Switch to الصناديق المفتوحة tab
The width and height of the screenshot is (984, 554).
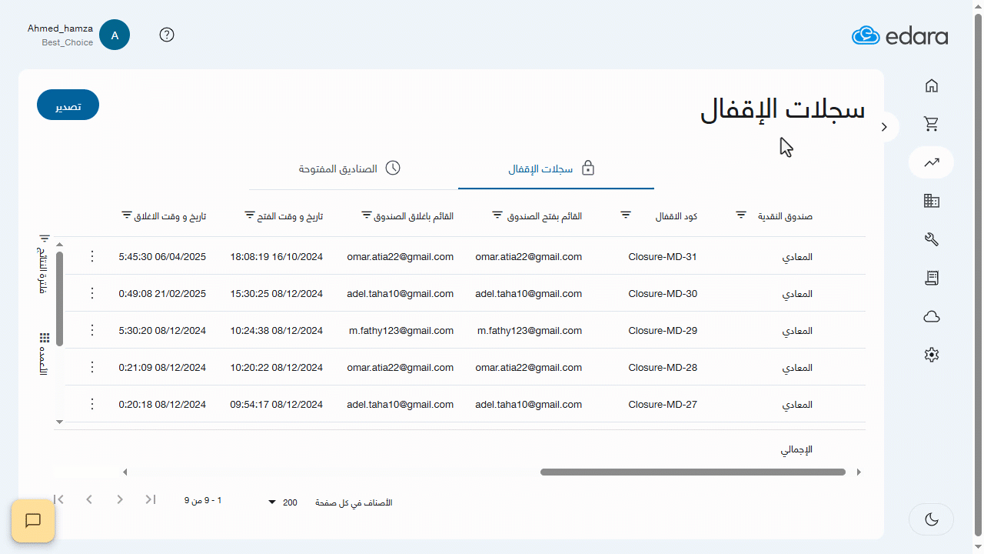pyautogui.click(x=351, y=169)
